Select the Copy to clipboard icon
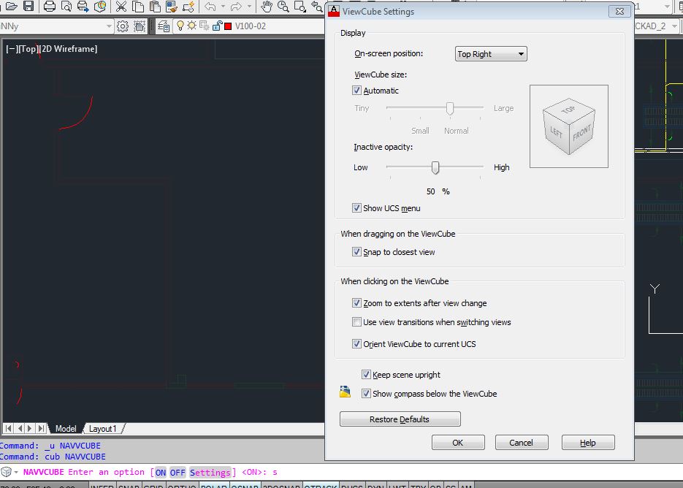This screenshot has height=488, width=683. coord(137,9)
